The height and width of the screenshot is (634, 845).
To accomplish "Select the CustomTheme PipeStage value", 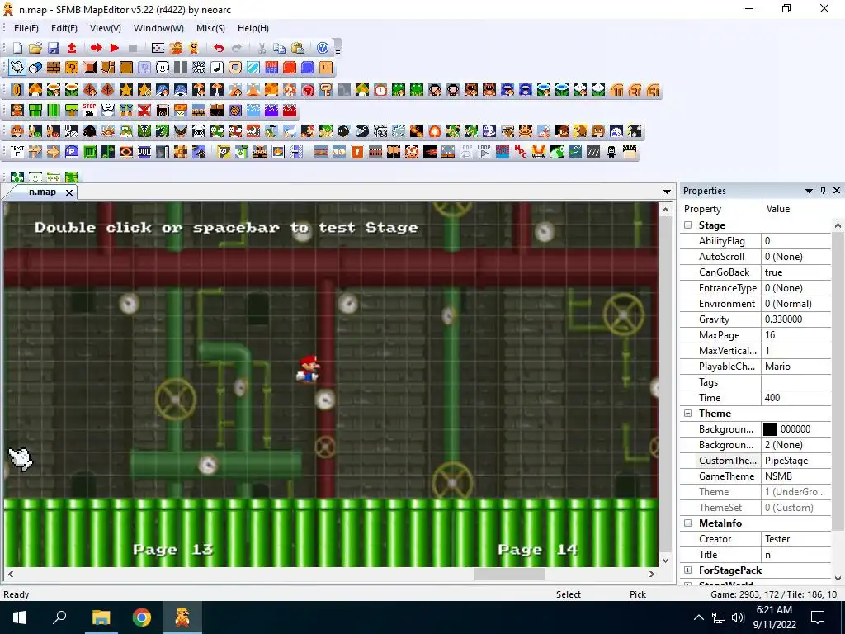I will tap(796, 461).
